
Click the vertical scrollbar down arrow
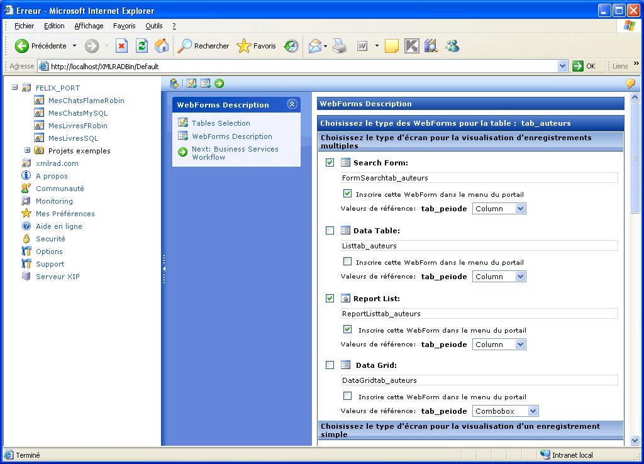[635, 441]
